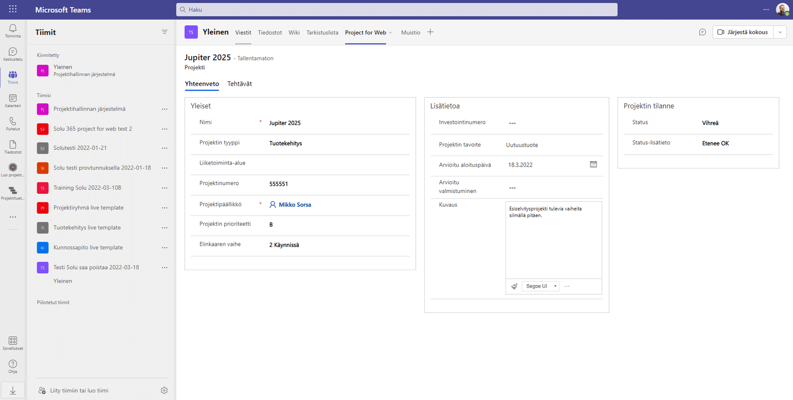Select Tiimit teams icon in sidebar

(x=13, y=77)
